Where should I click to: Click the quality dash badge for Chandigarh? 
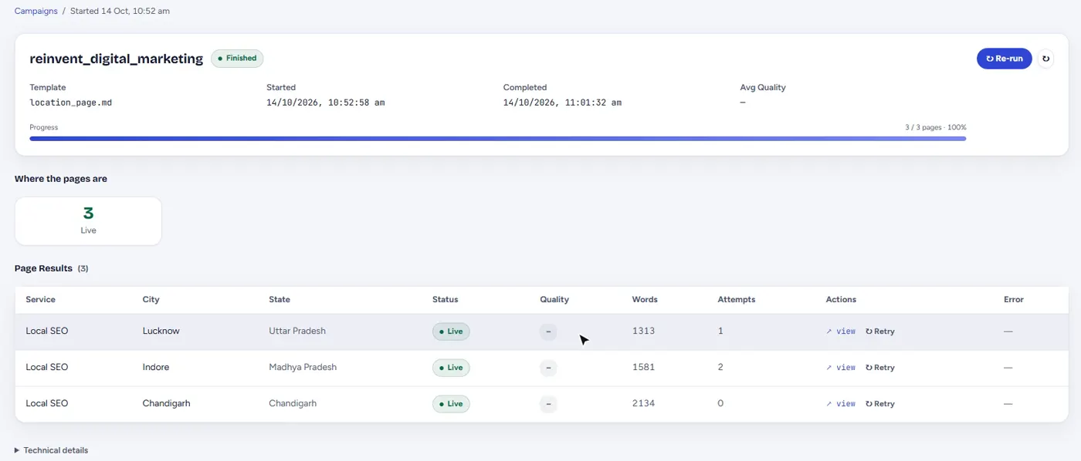tap(548, 404)
